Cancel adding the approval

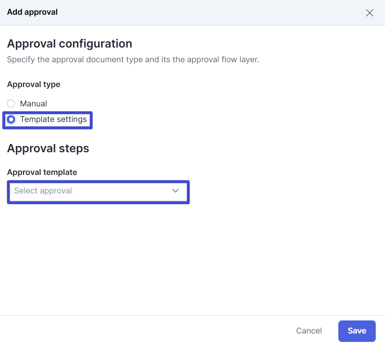click(309, 331)
